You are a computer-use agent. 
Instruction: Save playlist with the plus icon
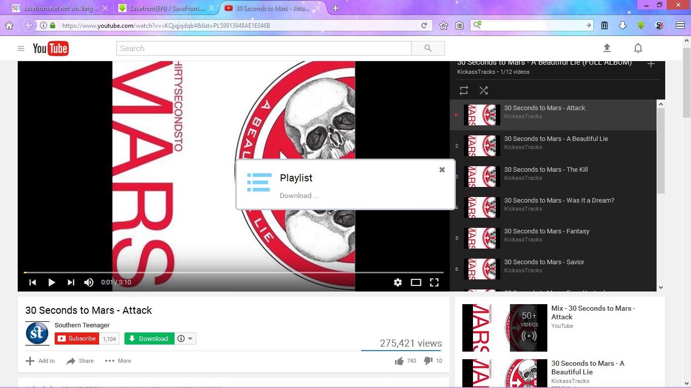651,64
